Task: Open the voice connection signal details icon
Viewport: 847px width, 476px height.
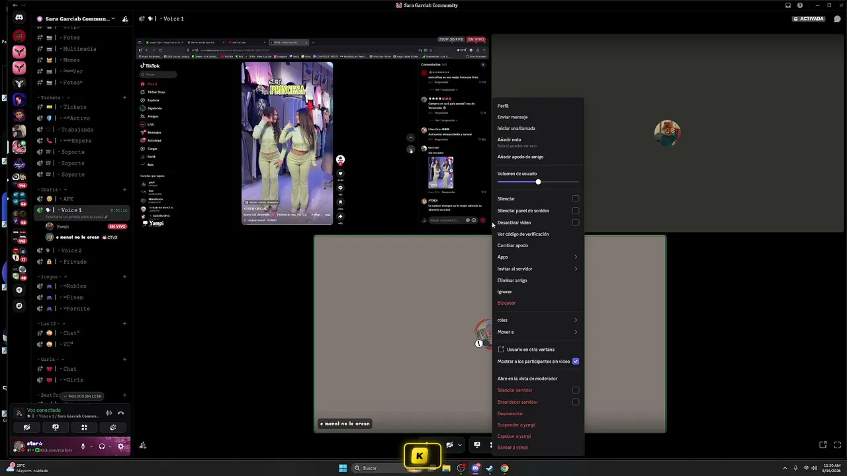Action: coord(19,413)
